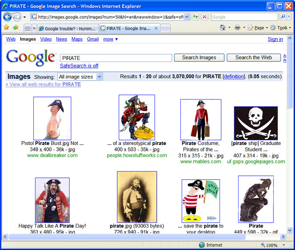
Task: Click the Search Images button
Action: coord(199,58)
